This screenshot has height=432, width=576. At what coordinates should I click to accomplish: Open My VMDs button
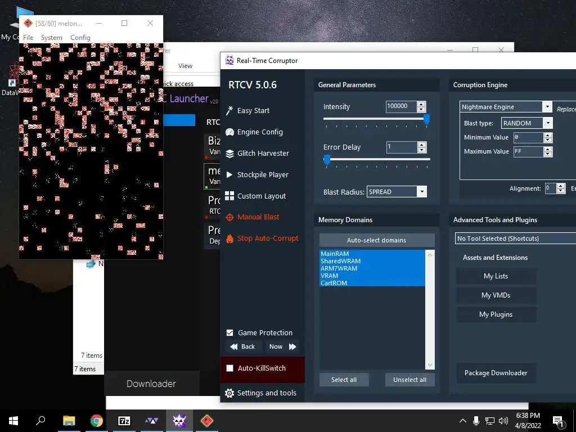click(x=496, y=295)
